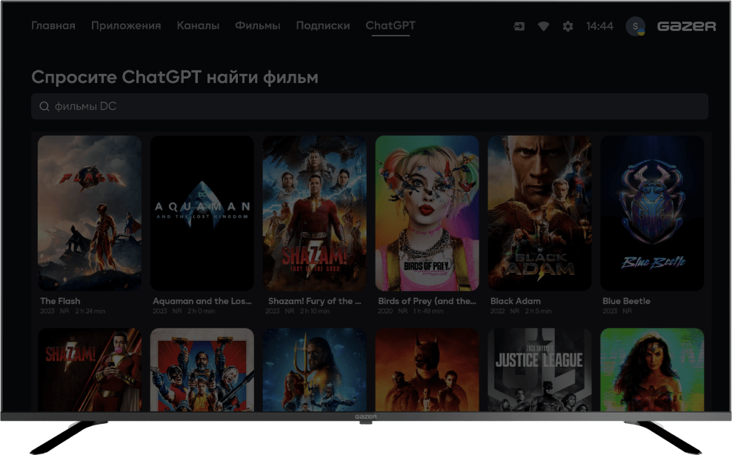Open the Фильмы tab
732x455 pixels.
coord(258,26)
